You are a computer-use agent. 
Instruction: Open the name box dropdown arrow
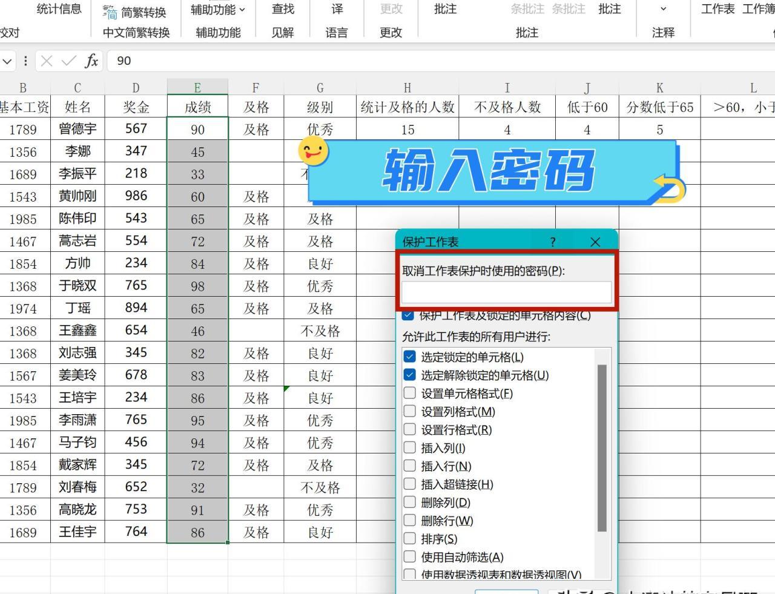(7, 61)
